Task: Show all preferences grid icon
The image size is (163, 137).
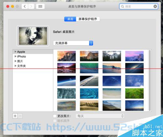Action: pyautogui.click(x=40, y=7)
